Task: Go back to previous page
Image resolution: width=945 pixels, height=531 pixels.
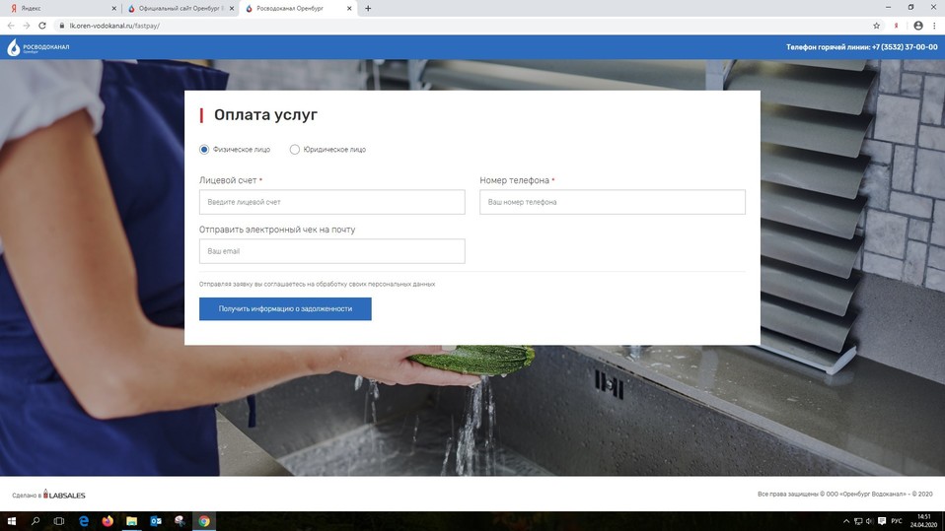Action: (x=11, y=26)
